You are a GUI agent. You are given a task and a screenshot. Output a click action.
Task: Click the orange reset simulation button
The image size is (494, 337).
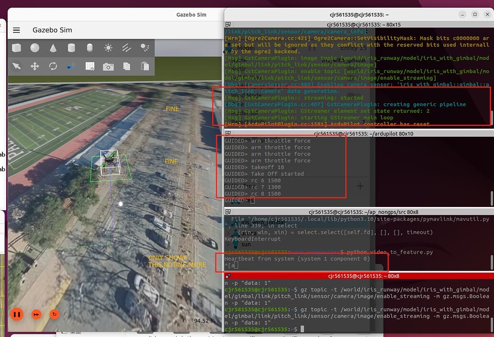point(54,315)
